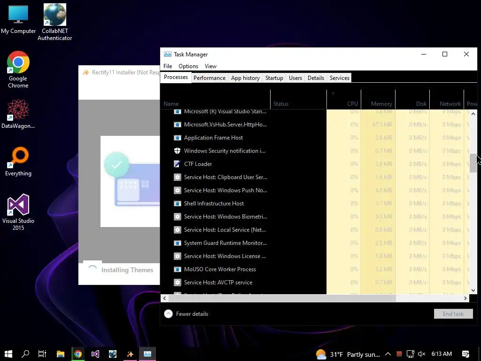Select the DataWagon desktop shortcut
481x361 pixels.
pyautogui.click(x=18, y=114)
